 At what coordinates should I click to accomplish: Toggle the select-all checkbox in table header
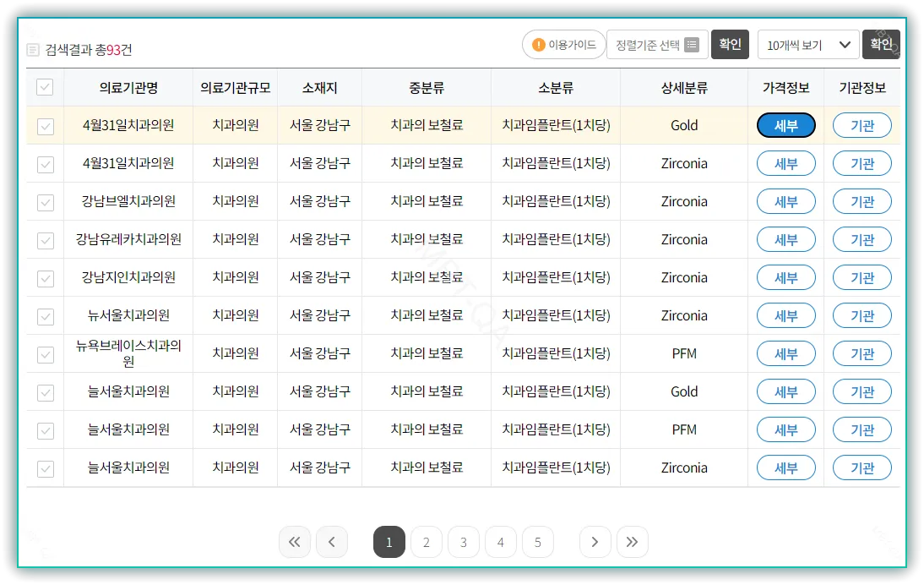click(x=45, y=87)
